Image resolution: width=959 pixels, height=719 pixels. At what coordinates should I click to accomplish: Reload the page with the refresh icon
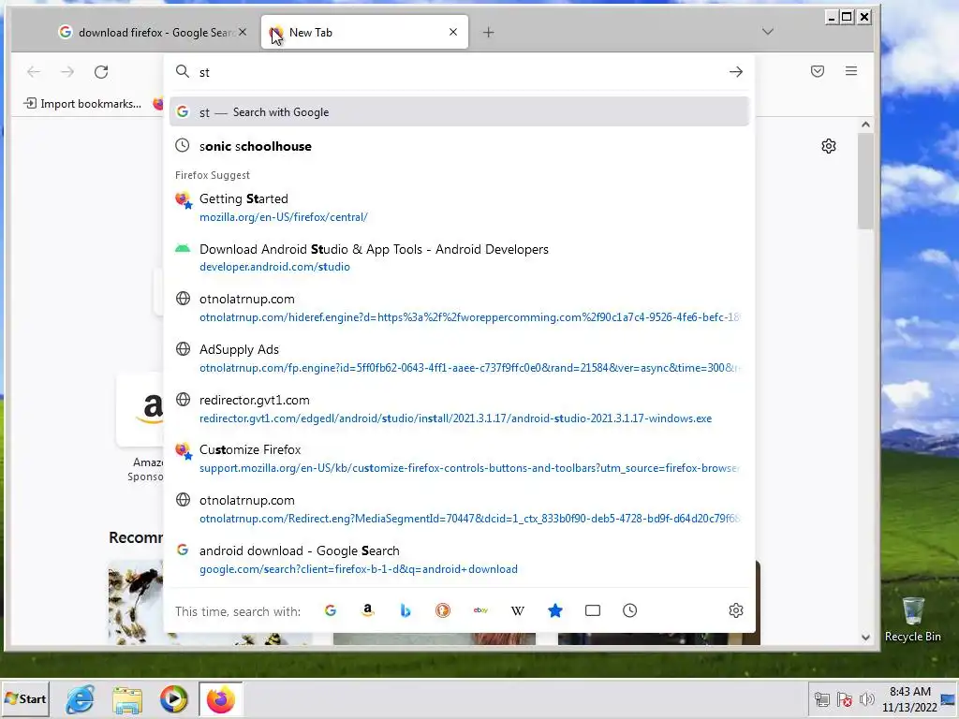click(x=101, y=72)
